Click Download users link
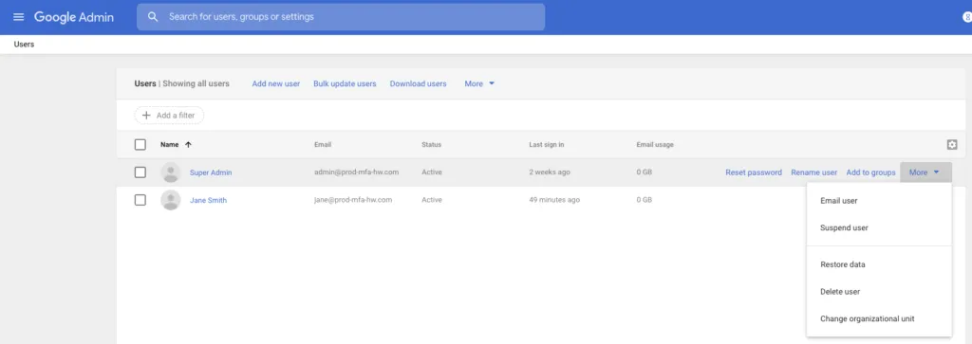972x344 pixels. 418,83
